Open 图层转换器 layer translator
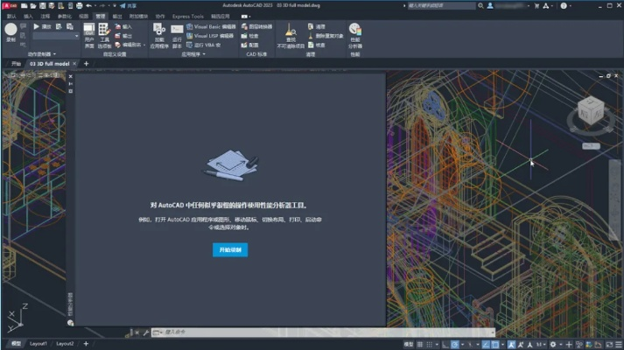Image resolution: width=624 pixels, height=350 pixels. coord(256,26)
